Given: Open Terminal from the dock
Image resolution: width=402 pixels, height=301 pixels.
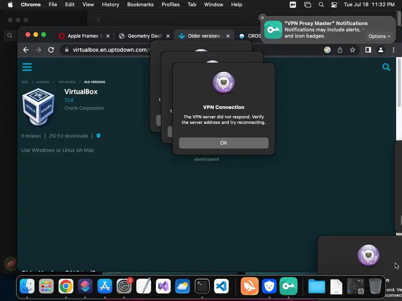Looking at the screenshot, I should pos(202,286).
